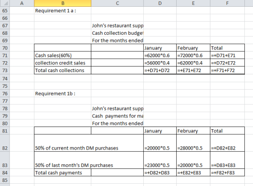Click cell with formula =20000*0.5 in row 82
Viewport: 253px width, 186px height.
click(x=160, y=143)
